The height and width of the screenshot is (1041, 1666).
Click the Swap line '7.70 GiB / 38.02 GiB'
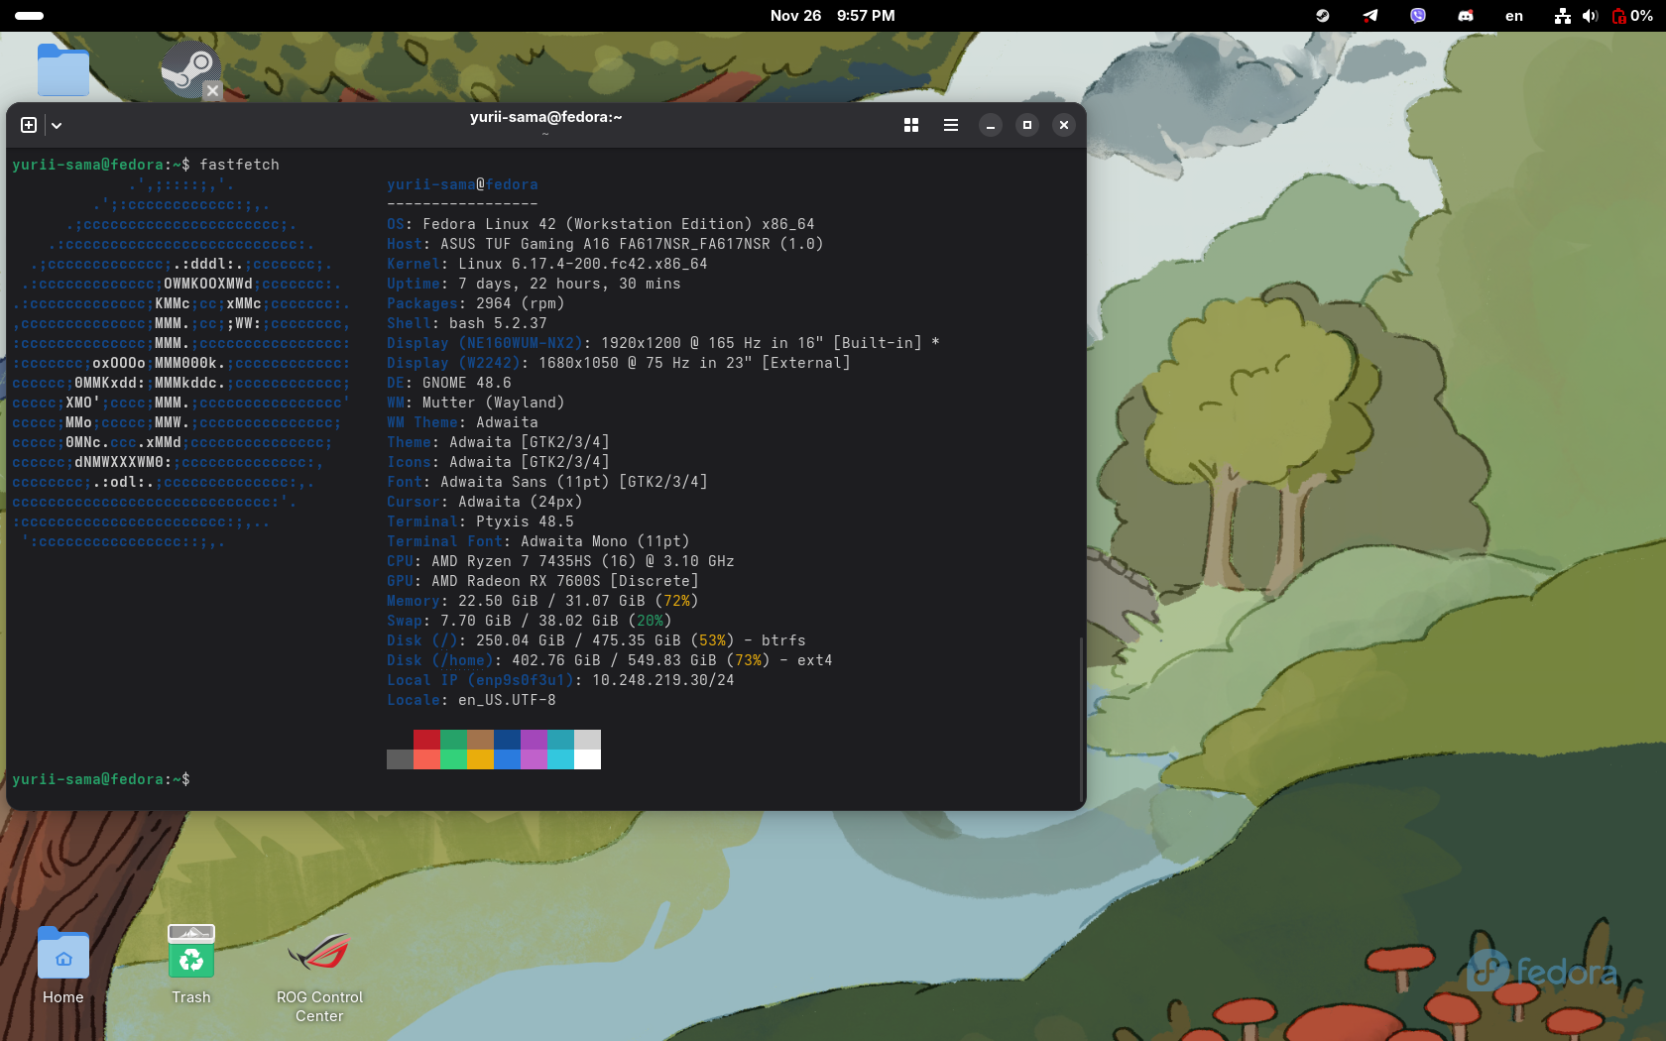tap(530, 621)
